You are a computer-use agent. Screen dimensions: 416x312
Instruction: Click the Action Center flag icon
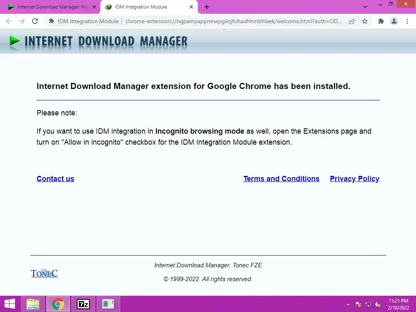pyautogui.click(x=358, y=304)
